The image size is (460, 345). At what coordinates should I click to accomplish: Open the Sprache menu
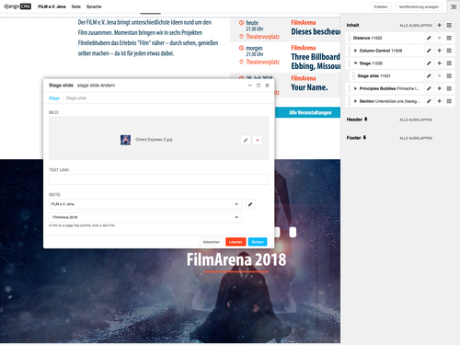pyautogui.click(x=94, y=6)
